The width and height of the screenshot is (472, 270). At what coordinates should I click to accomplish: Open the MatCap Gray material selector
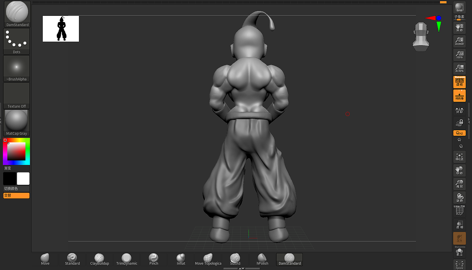(x=17, y=122)
